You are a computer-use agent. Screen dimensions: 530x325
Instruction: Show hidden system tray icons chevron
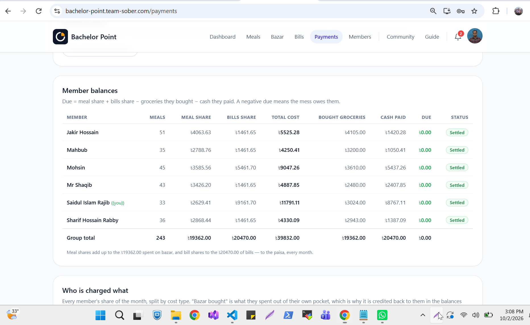pyautogui.click(x=423, y=315)
